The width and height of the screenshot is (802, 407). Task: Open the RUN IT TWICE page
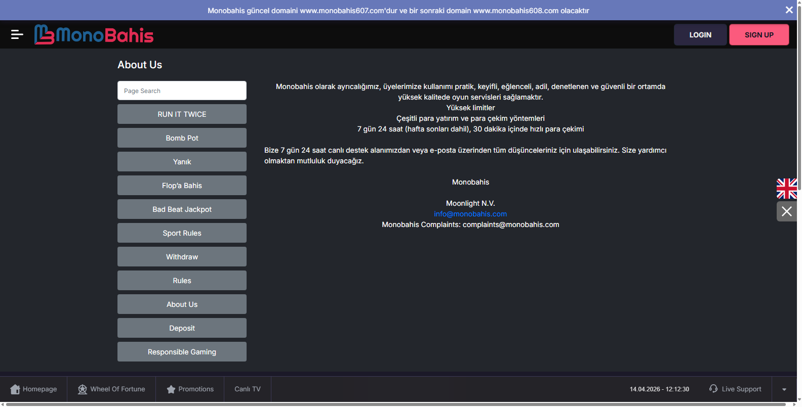(182, 114)
